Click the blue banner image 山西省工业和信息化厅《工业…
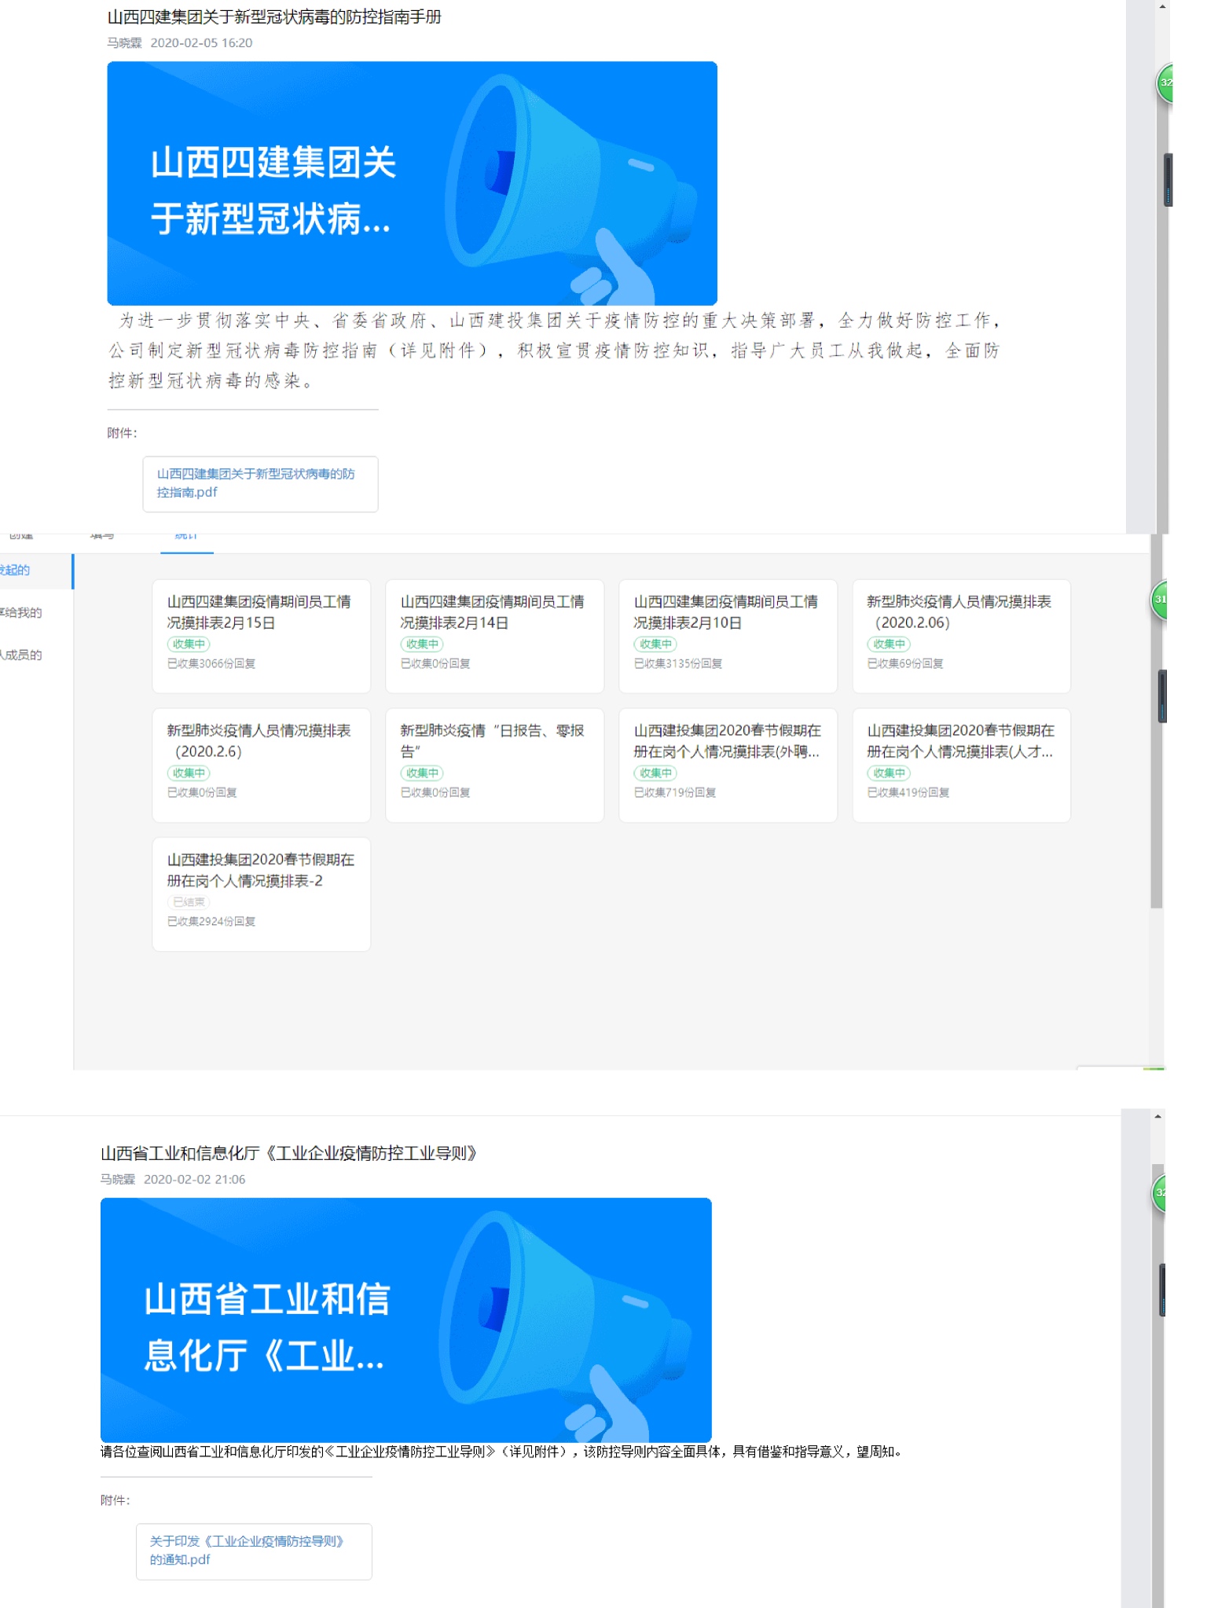The image size is (1207, 1608). tap(405, 1320)
